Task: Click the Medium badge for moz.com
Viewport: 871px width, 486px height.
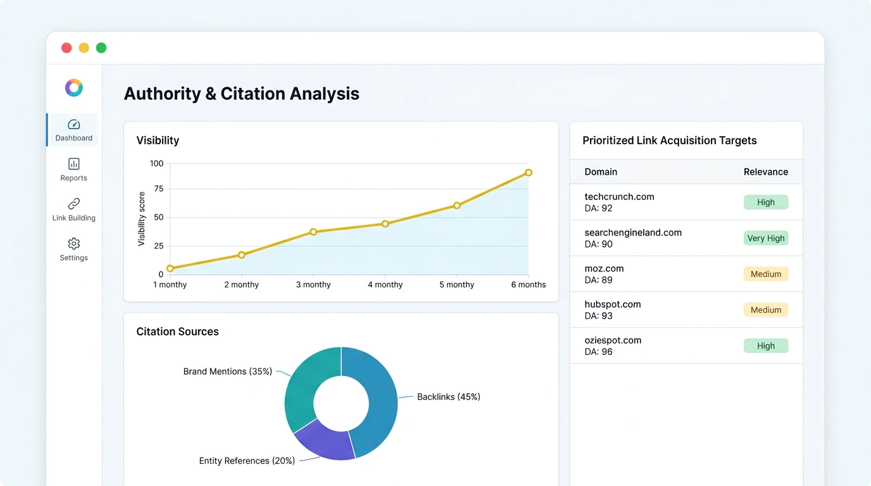Action: [x=766, y=273]
